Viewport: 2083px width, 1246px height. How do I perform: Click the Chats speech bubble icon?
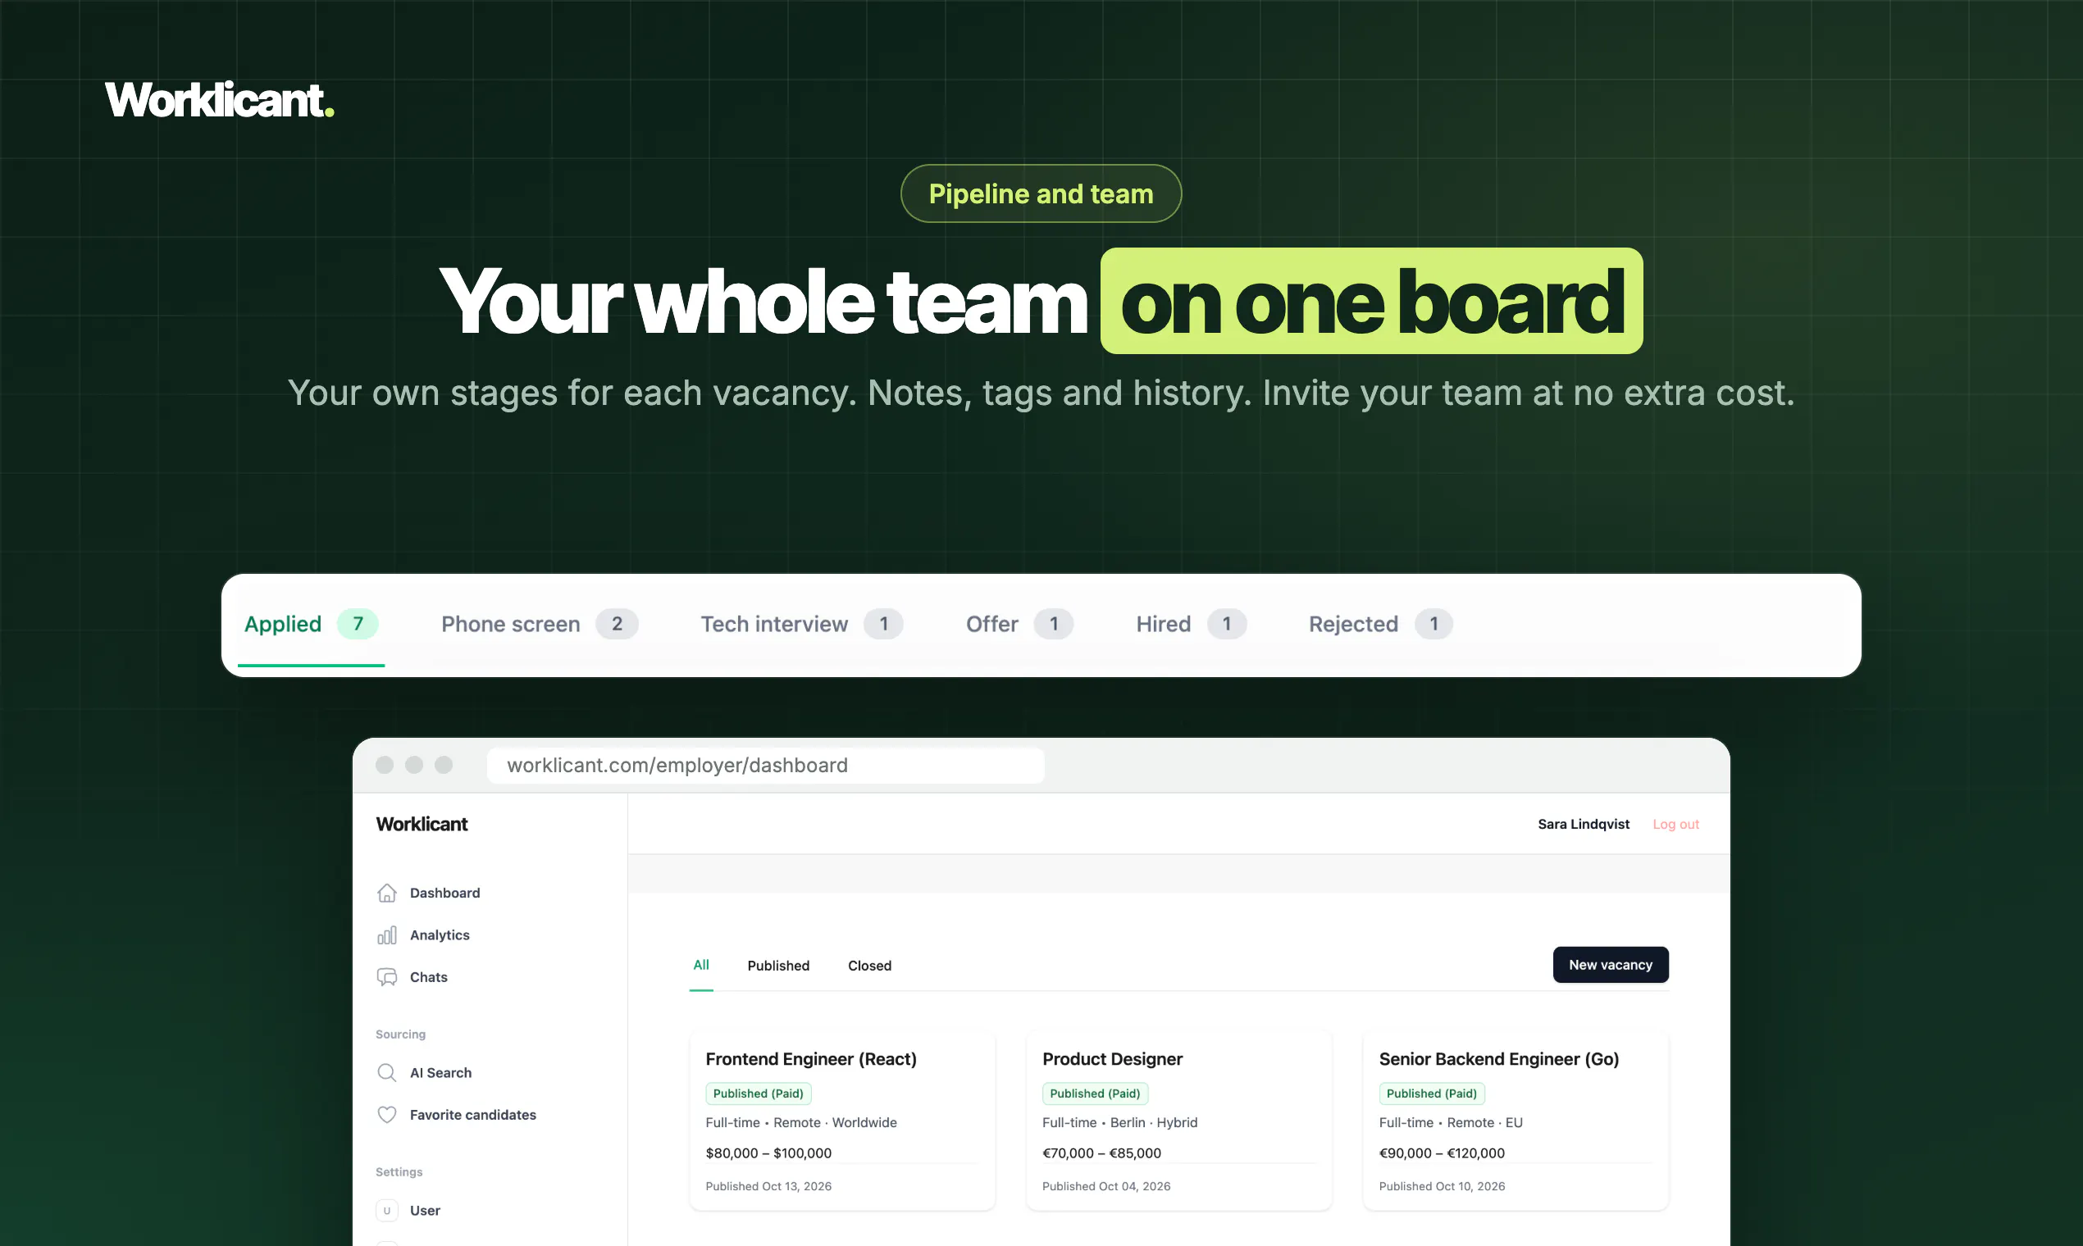coord(386,976)
